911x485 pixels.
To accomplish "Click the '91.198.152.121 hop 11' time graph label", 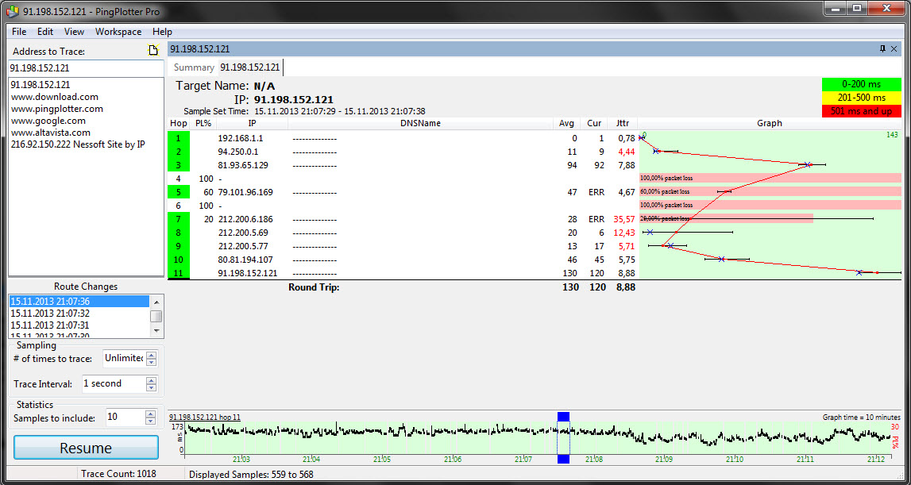I will coord(204,417).
